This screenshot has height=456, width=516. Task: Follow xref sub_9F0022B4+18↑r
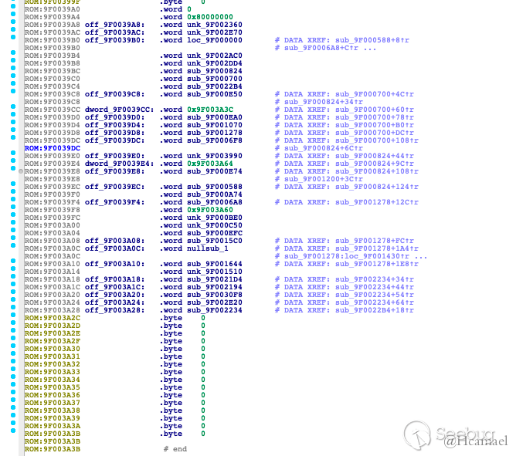[x=375, y=310]
